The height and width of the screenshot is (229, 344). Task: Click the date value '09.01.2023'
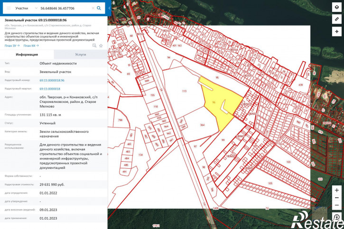pyautogui.click(x=48, y=210)
